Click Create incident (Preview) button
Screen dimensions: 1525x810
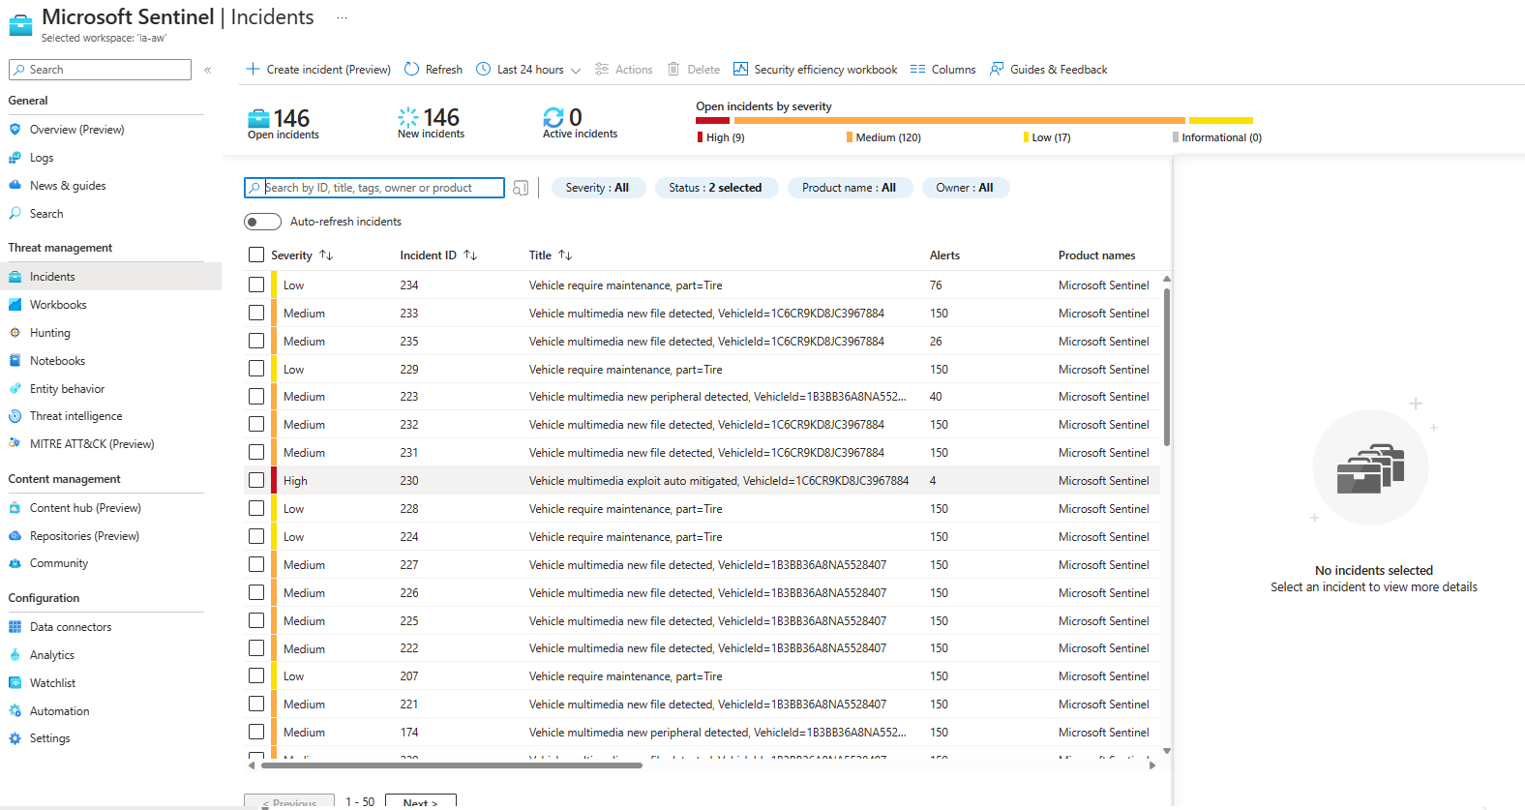[318, 70]
